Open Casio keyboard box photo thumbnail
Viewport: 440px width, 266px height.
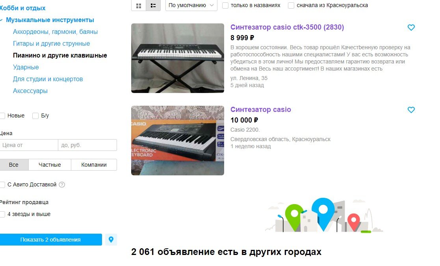178,141
